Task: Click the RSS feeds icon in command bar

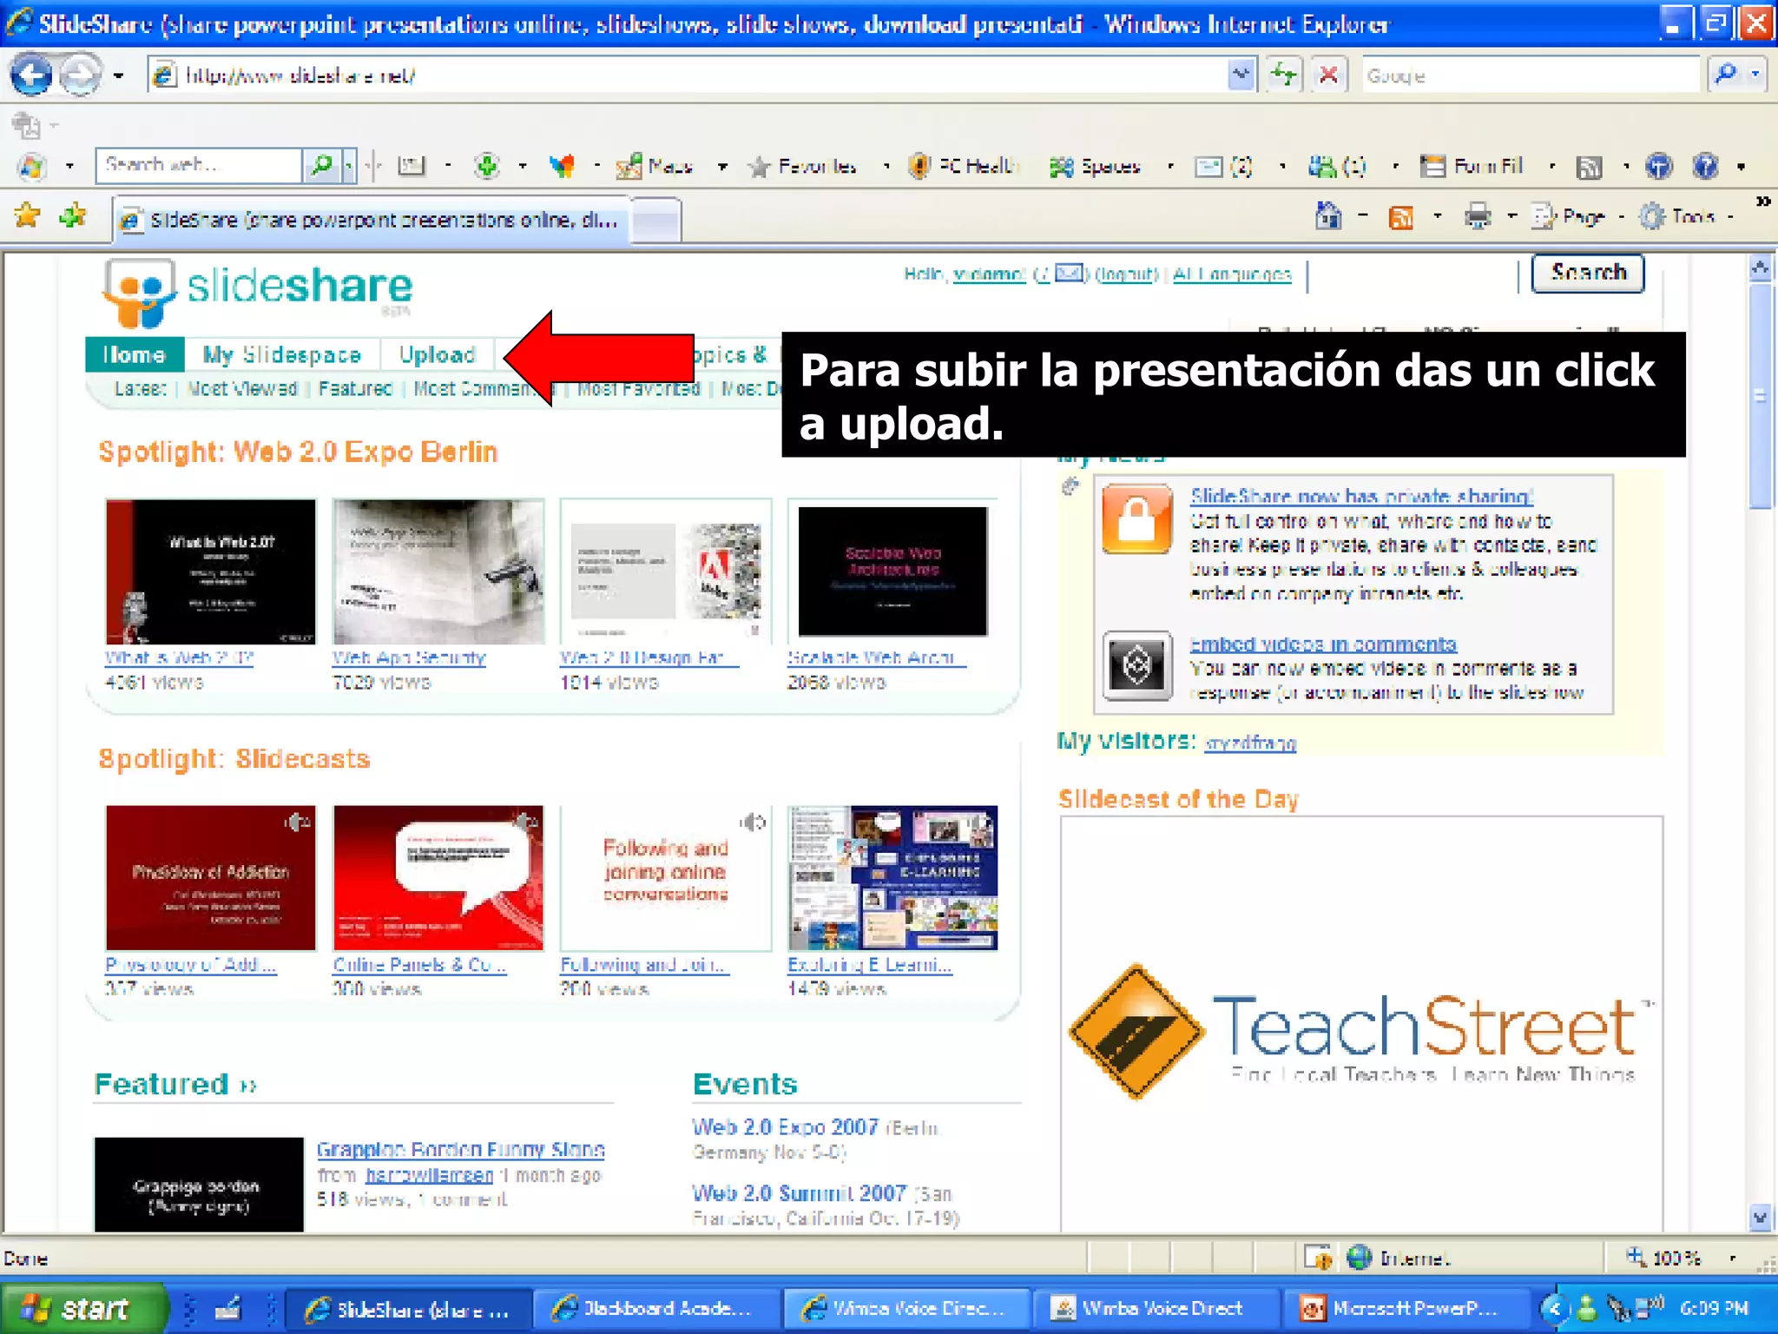Action: click(x=1400, y=217)
